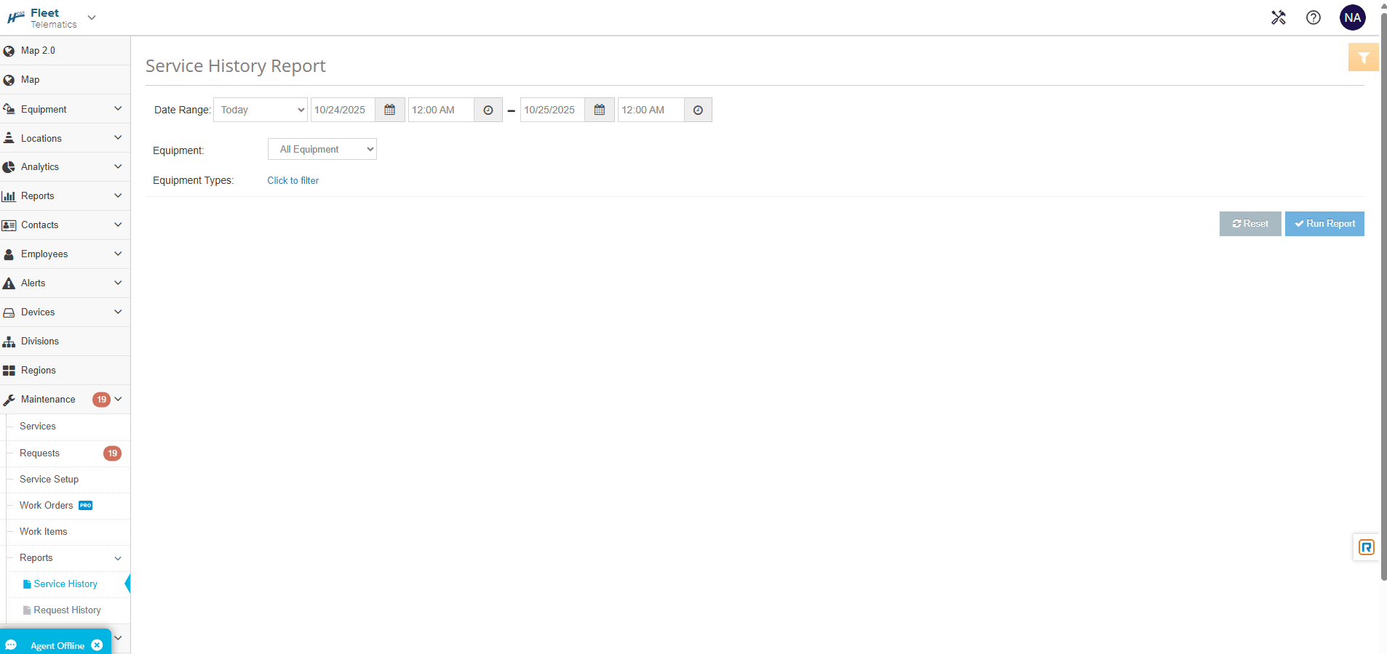Viewport: 1387px width, 654px height.
Task: Expand the Locations sidebar section
Action: [x=65, y=138]
